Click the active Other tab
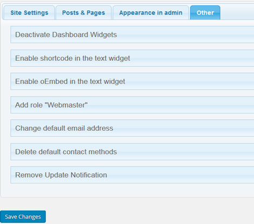The width and height of the screenshot is (254, 224). [205, 12]
